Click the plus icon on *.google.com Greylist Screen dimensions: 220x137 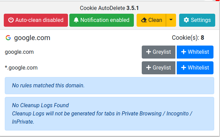tap(149, 68)
